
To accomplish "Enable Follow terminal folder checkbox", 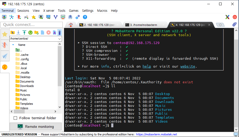I will coord(15,118).
